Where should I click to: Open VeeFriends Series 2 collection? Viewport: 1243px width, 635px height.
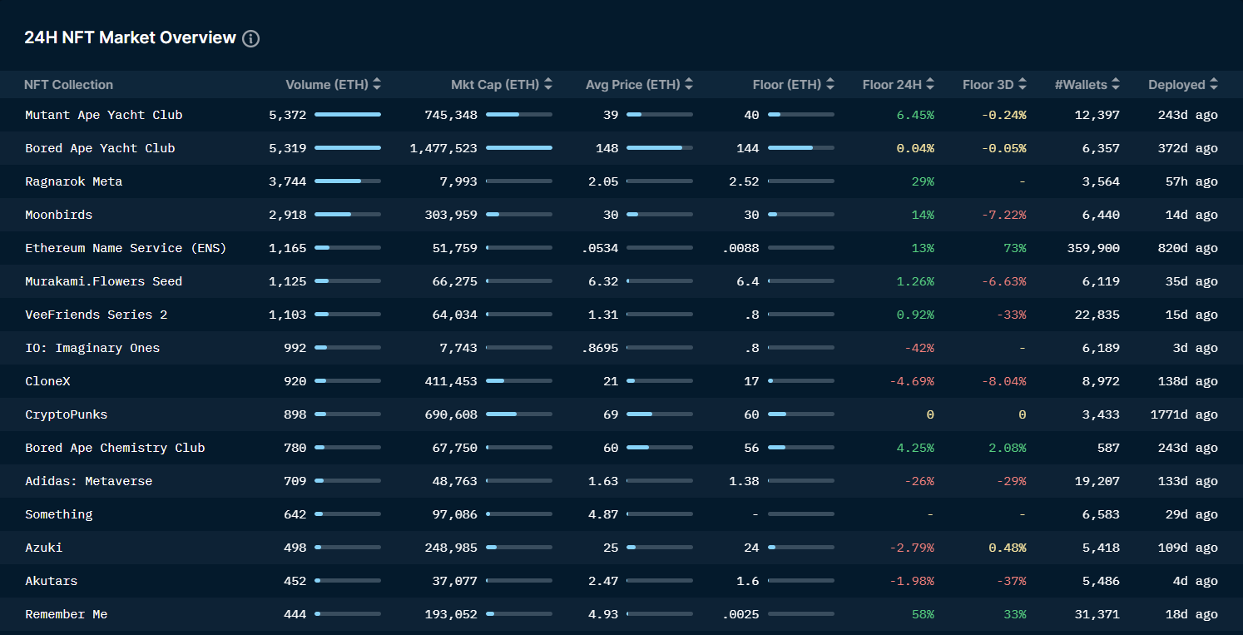pos(96,315)
